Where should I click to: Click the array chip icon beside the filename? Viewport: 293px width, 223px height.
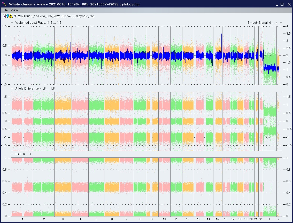click(x=4, y=16)
